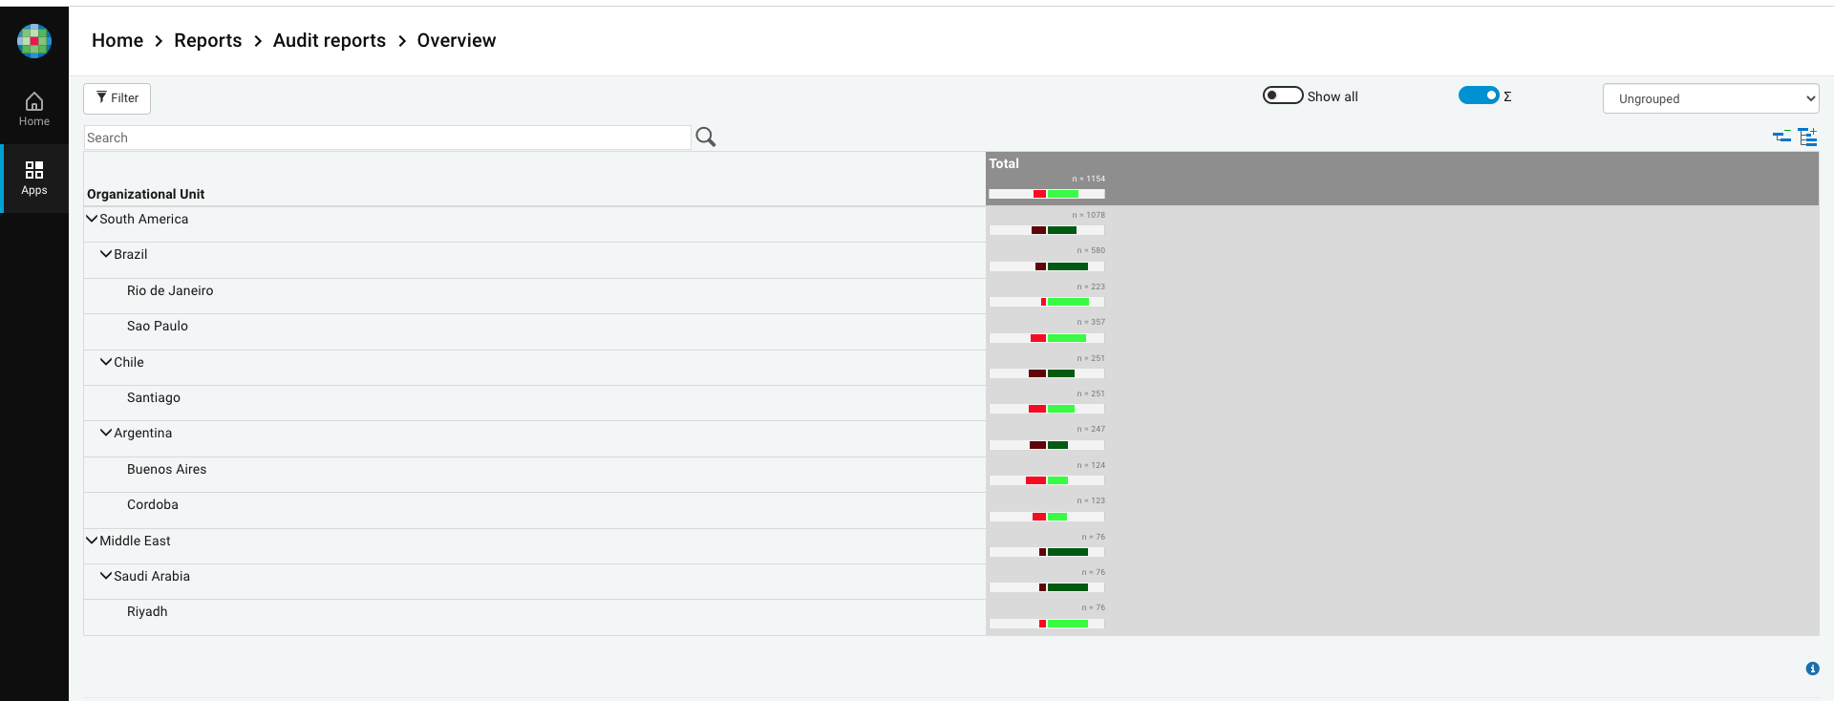This screenshot has width=1834, height=701.
Task: Select the Rio de Janeiro row
Action: [x=170, y=291]
